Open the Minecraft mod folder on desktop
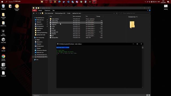 pyautogui.click(x=3, y=16)
